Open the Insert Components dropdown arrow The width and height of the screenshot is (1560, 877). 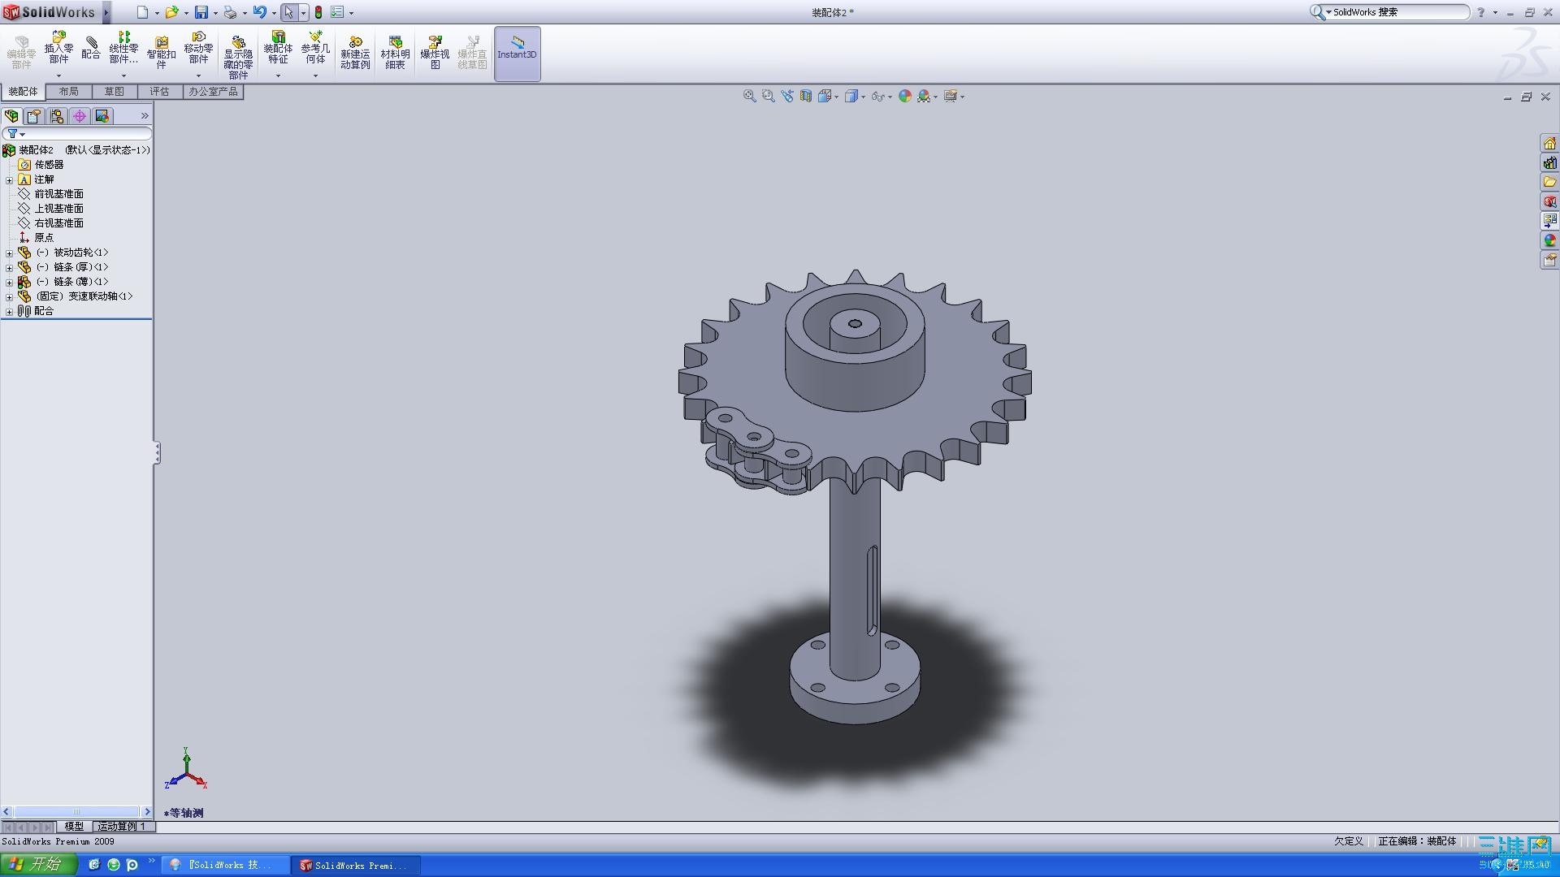(58, 76)
